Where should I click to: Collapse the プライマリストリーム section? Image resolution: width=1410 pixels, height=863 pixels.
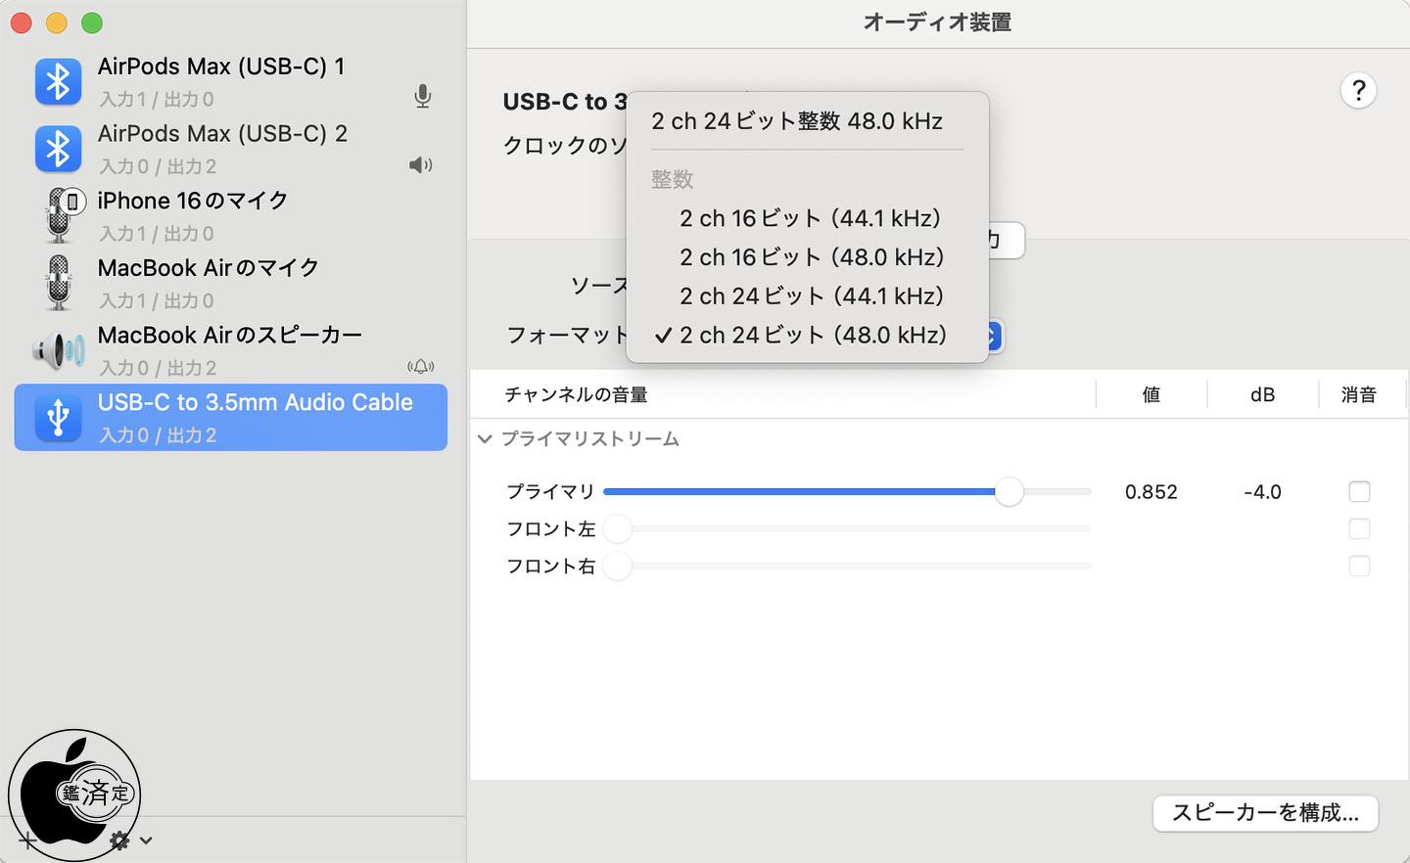tap(485, 439)
